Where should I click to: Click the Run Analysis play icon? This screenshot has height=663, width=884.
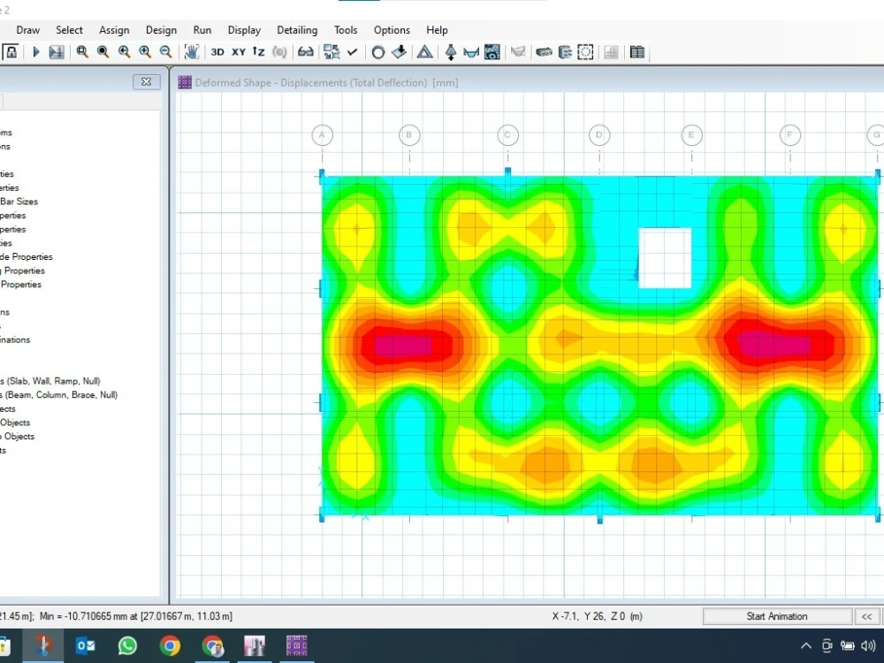(x=34, y=52)
